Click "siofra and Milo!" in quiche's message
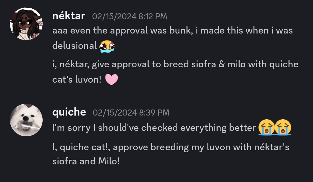Image resolution: width=313 pixels, height=182 pixels. click(x=86, y=161)
